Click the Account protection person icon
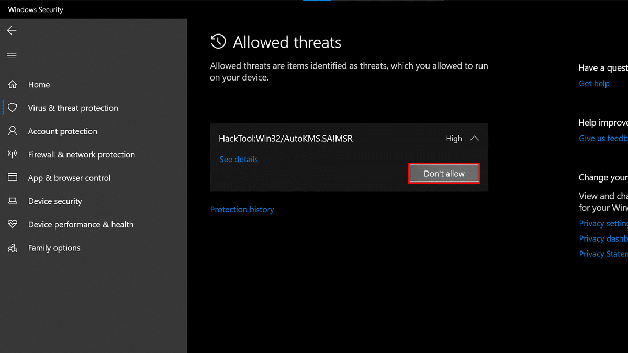 point(13,131)
